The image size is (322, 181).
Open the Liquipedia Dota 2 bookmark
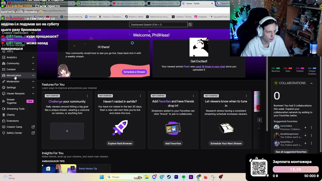[219, 17]
